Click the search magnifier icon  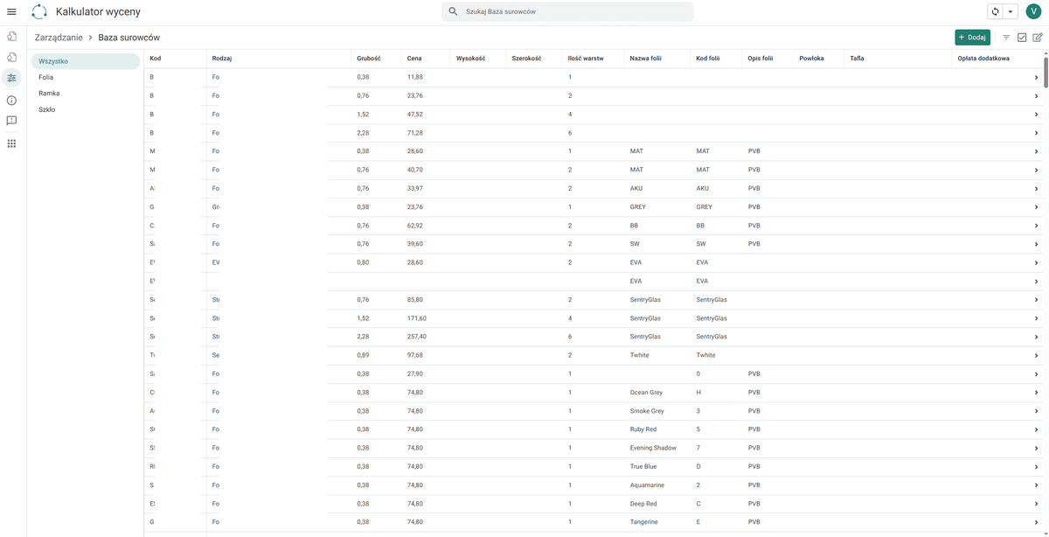(x=453, y=12)
